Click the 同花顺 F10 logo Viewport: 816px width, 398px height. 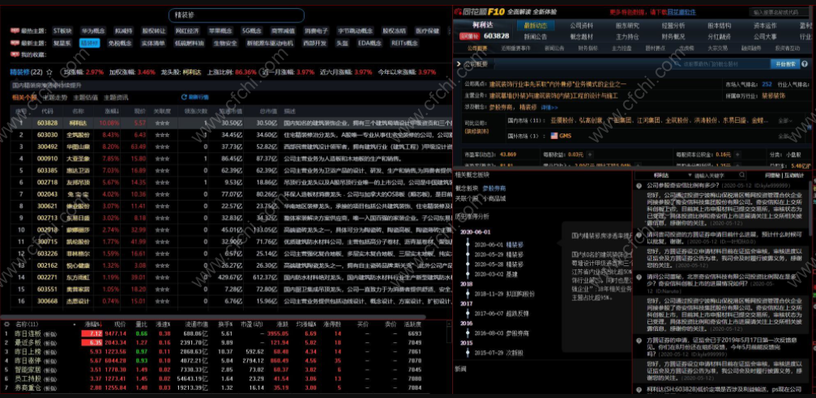pos(479,12)
